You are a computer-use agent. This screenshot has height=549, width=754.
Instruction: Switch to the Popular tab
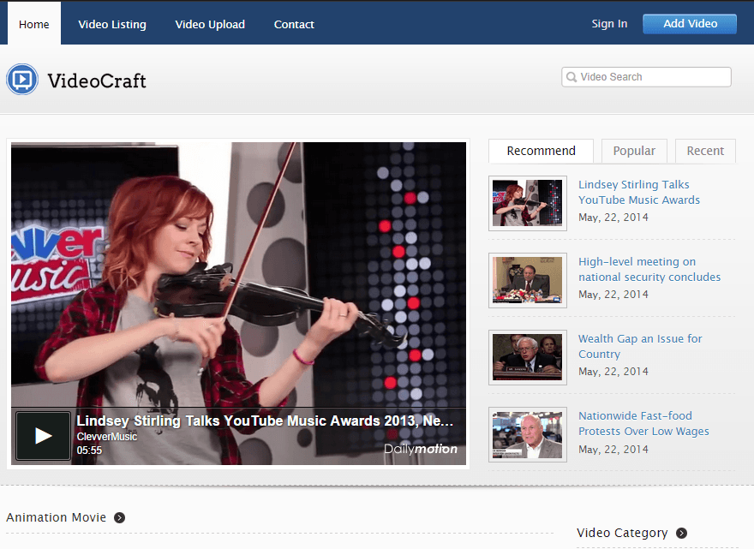pyautogui.click(x=634, y=151)
